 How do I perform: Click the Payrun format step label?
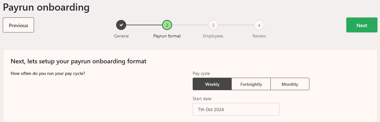(x=167, y=36)
